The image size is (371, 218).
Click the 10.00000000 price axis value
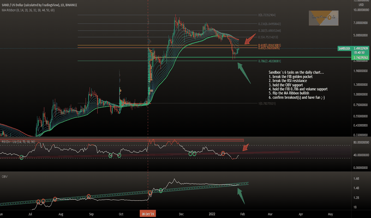click(361, 10)
